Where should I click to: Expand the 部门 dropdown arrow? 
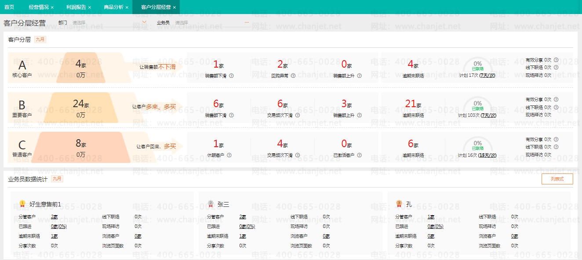[145, 22]
